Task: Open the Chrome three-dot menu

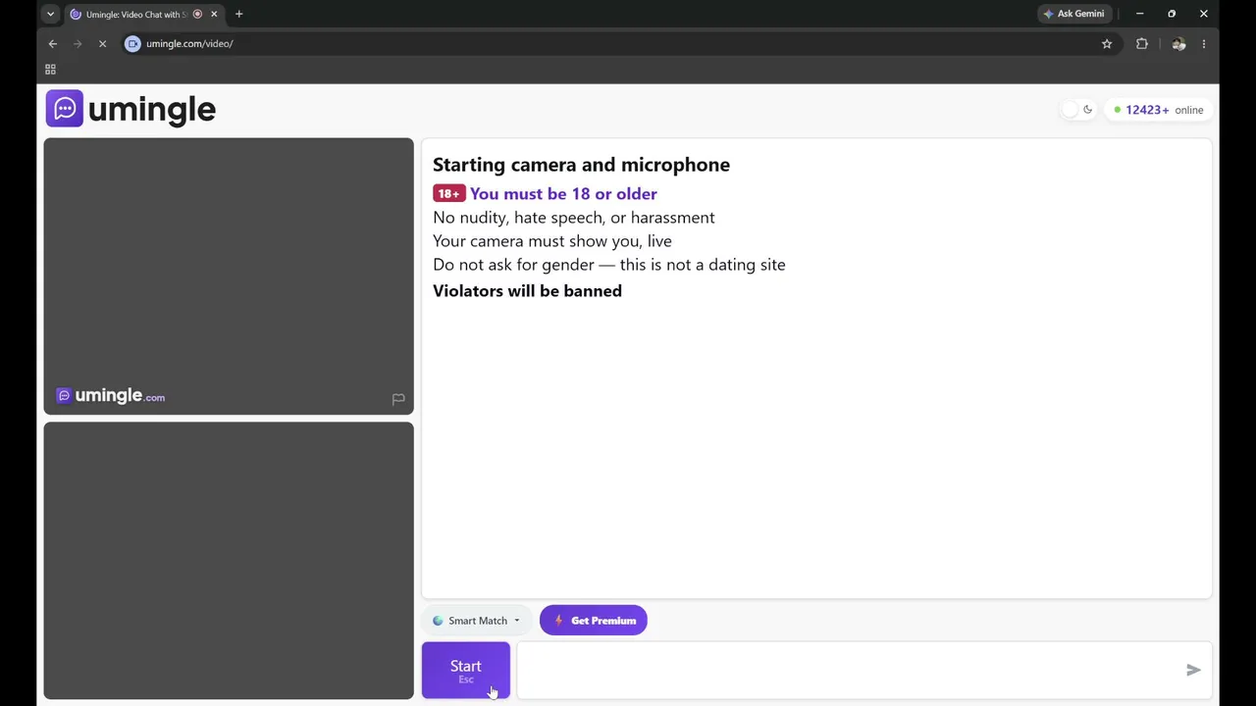Action: 1204,44
